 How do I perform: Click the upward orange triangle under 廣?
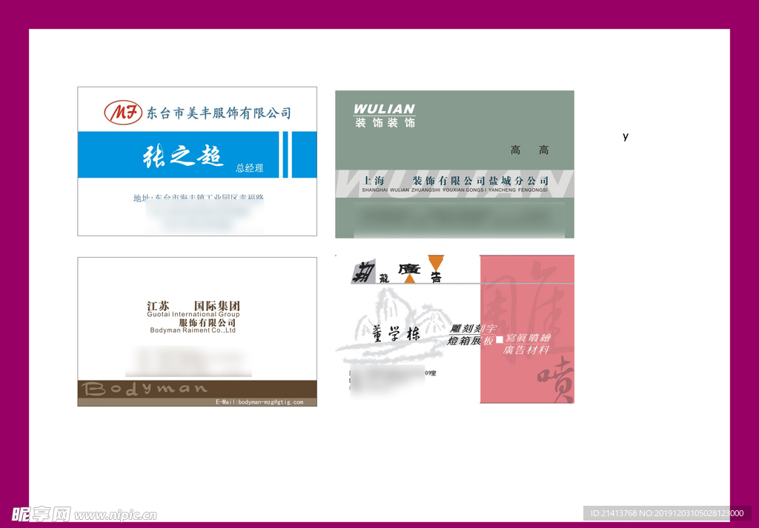410,278
